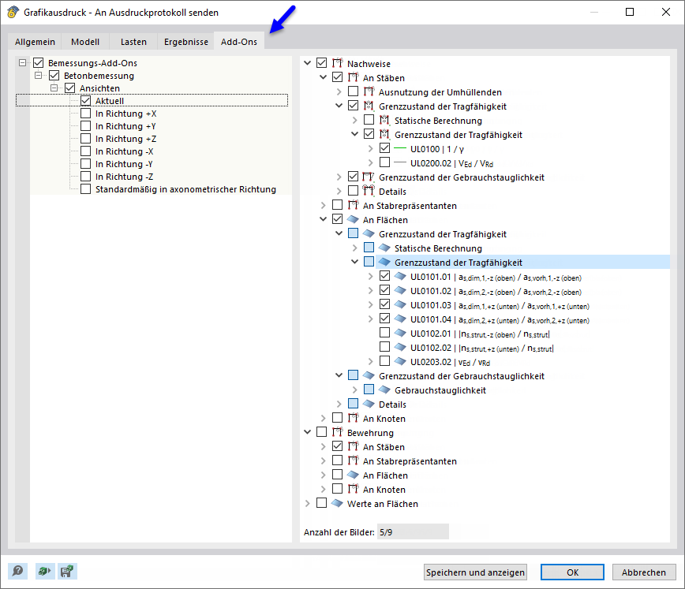Screen dimensions: 685x589
Task: Click surface icon next to Nachweise An Flächen
Action: (353, 219)
